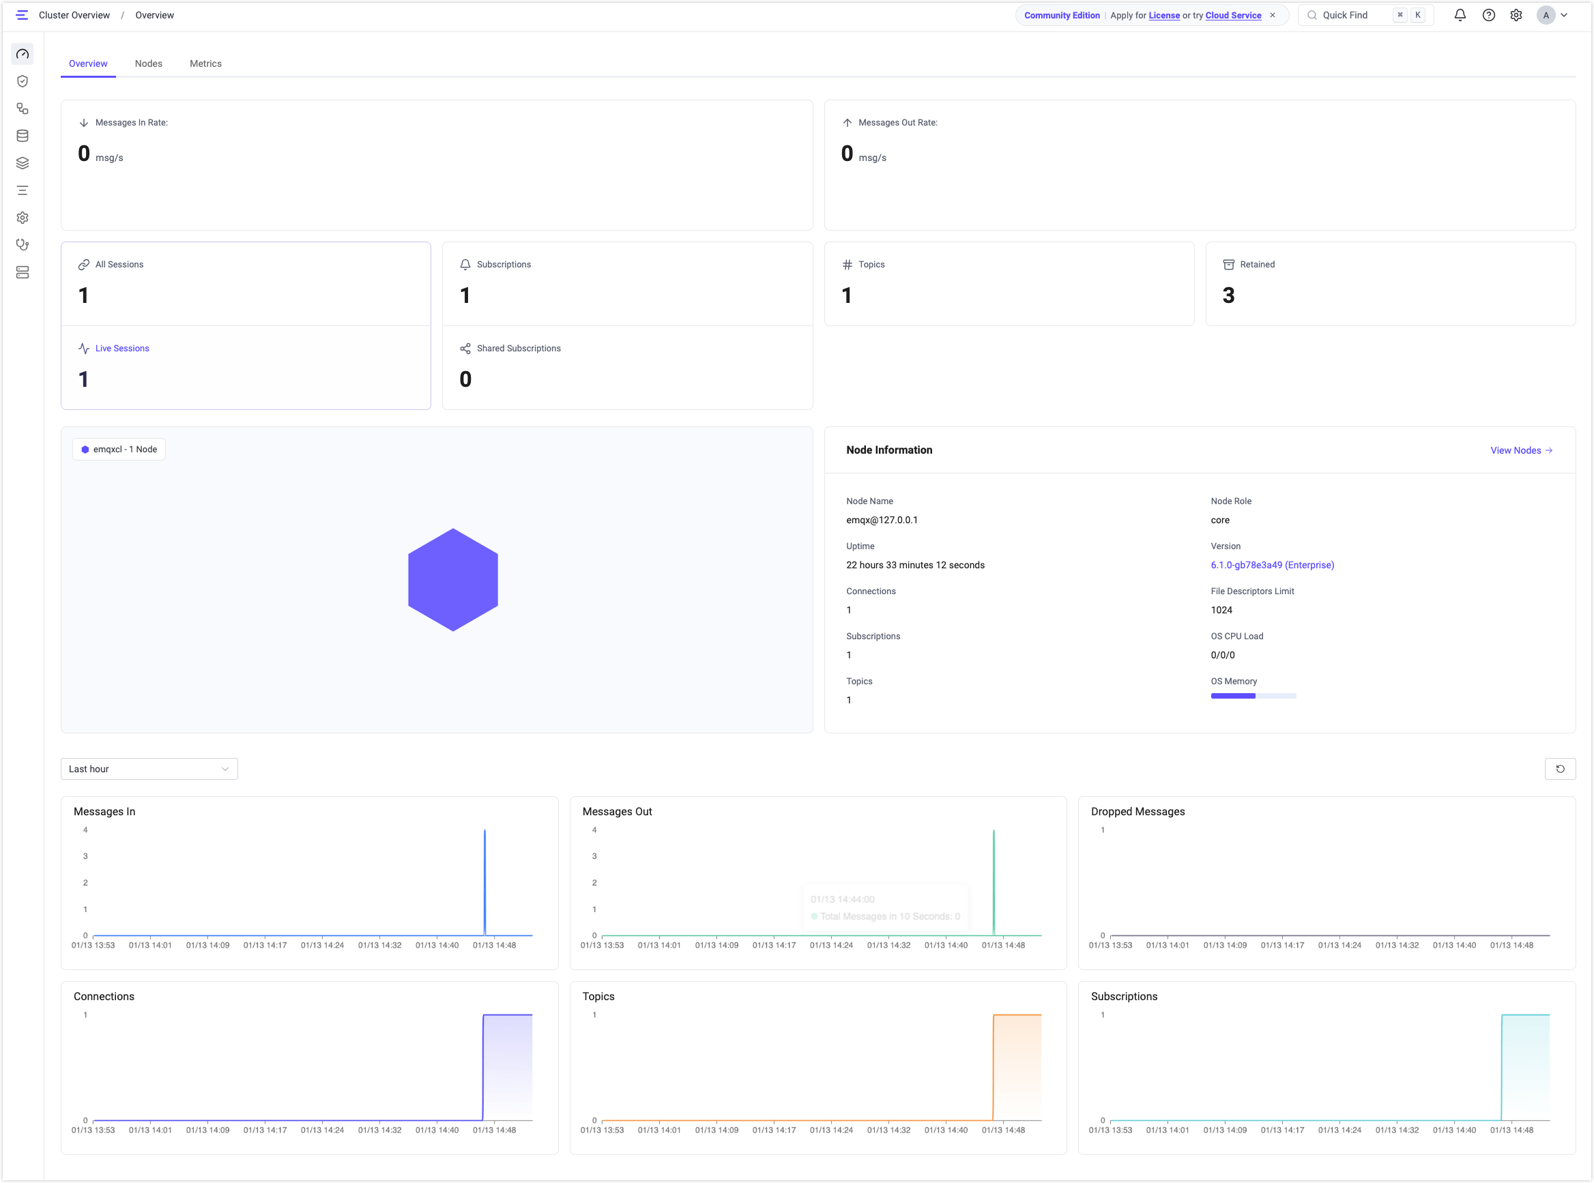Open the settings gear in the top header

(x=1516, y=14)
